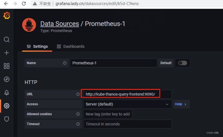
Task: Show the Name field info tooltip icon
Action: [x=65, y=63]
